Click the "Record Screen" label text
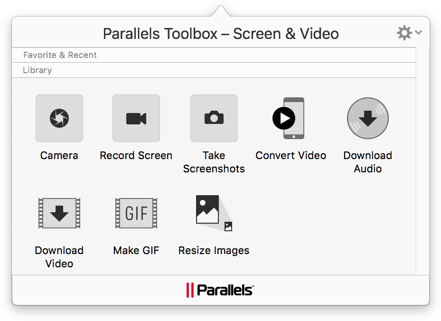The image size is (441, 321). pyautogui.click(x=136, y=156)
